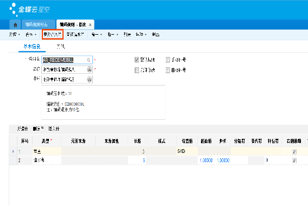Open the Next dropdown in toolbar
308x205 pixels.
(113, 35)
